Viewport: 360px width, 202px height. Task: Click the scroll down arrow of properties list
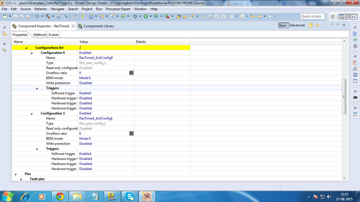344,178
